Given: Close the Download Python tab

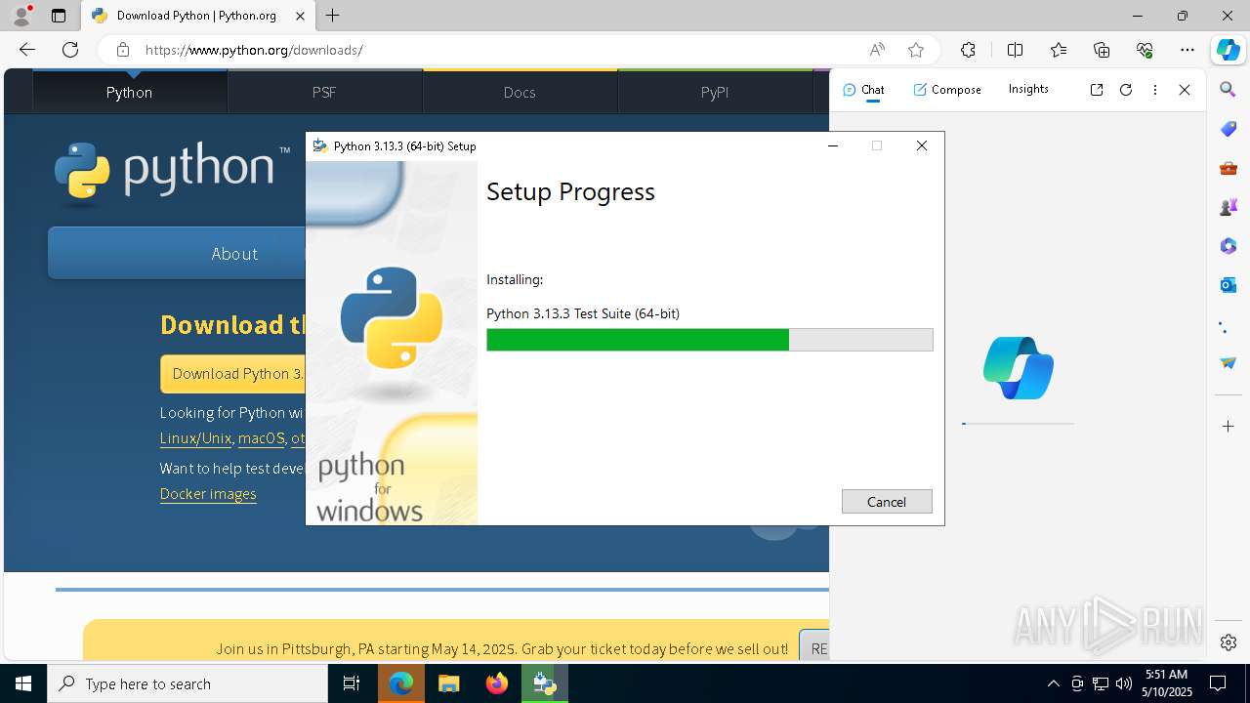Looking at the screenshot, I should coord(301,16).
